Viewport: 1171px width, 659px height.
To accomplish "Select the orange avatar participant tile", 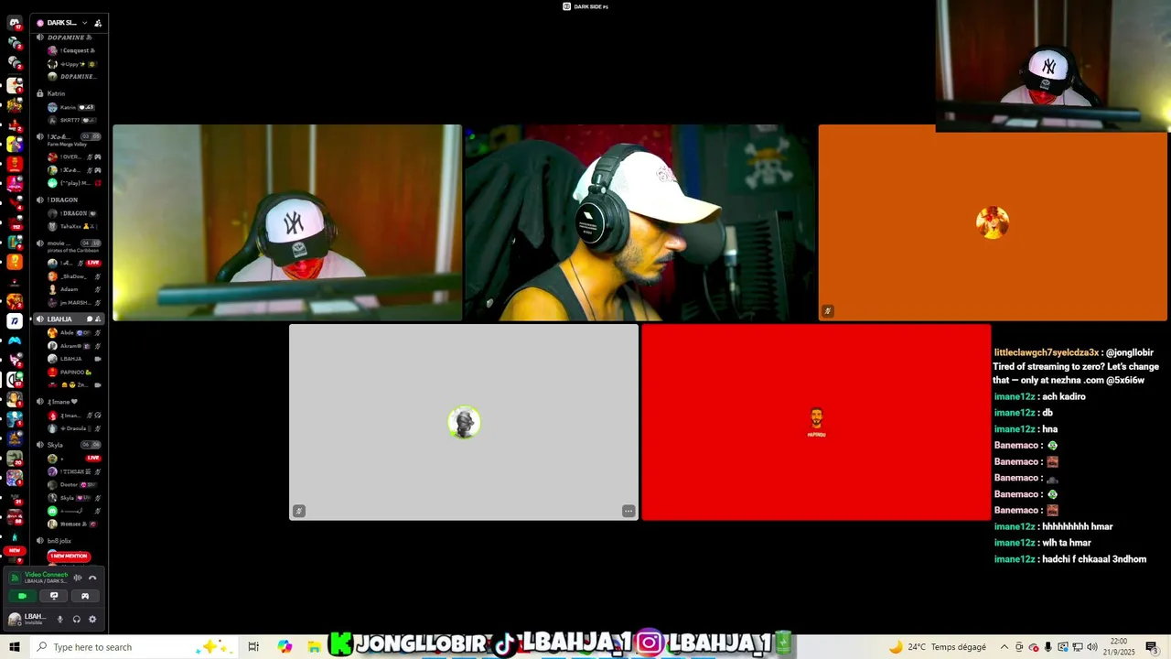I will (x=993, y=222).
